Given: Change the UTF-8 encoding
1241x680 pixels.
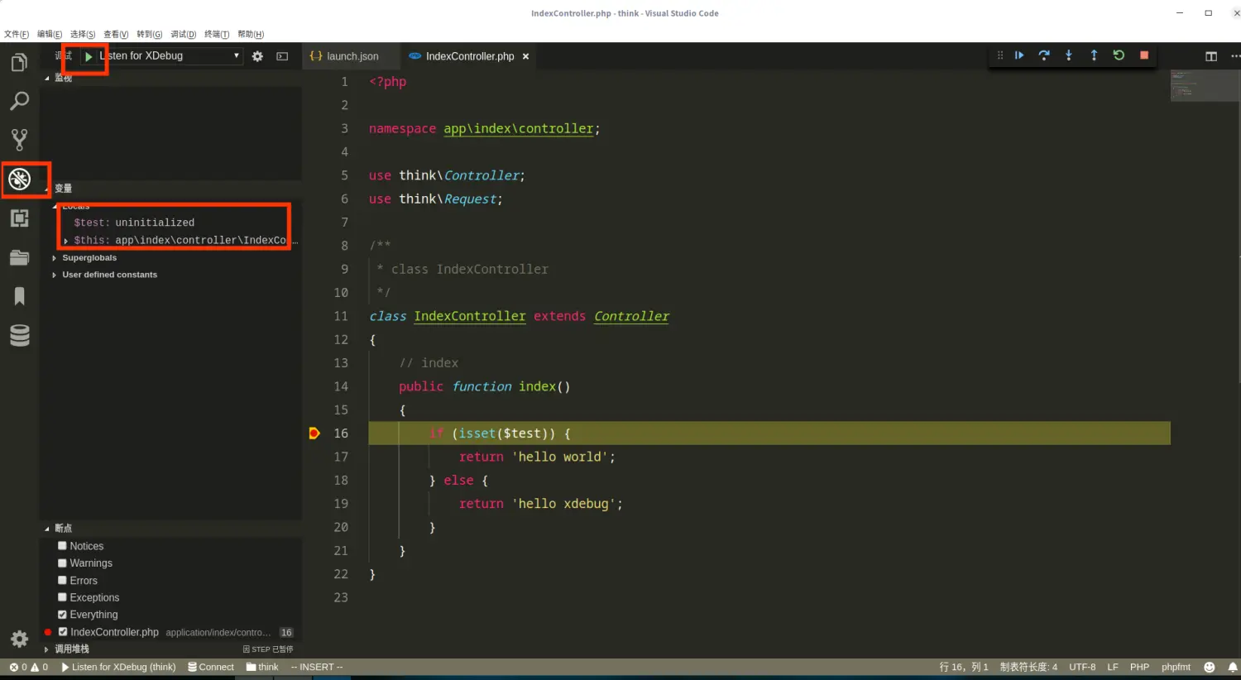Looking at the screenshot, I should [x=1082, y=667].
